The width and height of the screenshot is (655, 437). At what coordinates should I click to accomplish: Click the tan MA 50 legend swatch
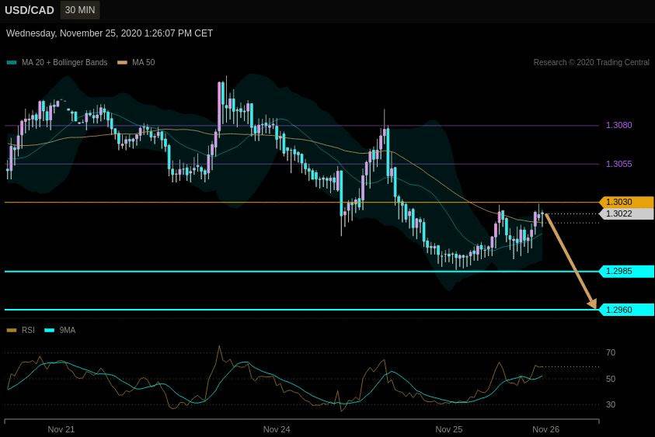pos(123,63)
